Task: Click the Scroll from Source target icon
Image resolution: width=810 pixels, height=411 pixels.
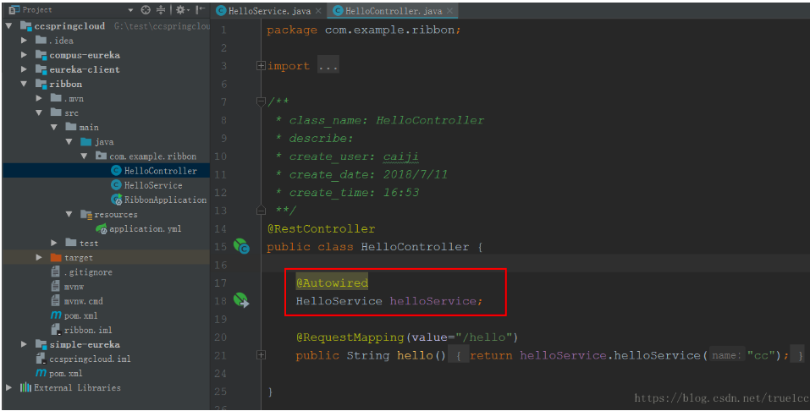Action: coord(146,10)
